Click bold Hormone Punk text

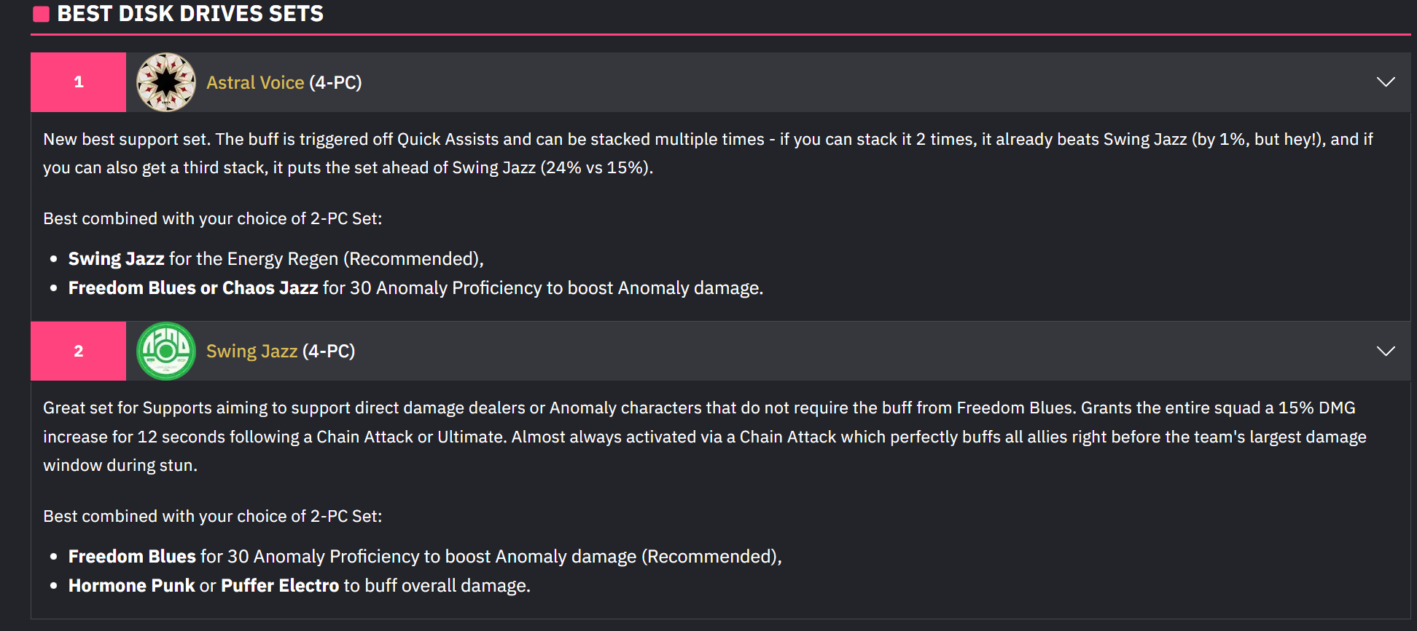click(131, 586)
